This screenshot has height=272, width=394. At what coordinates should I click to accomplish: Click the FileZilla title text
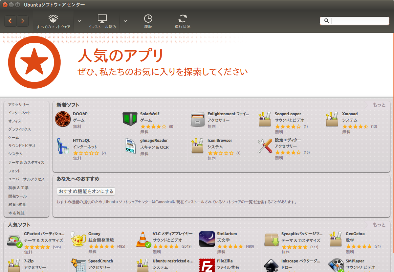click(225, 261)
